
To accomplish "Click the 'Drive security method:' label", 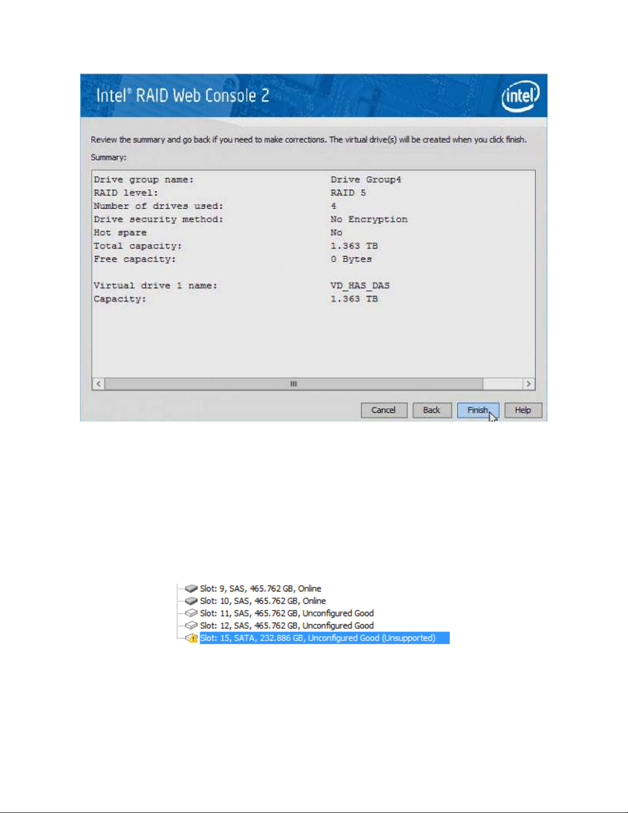I will (158, 220).
